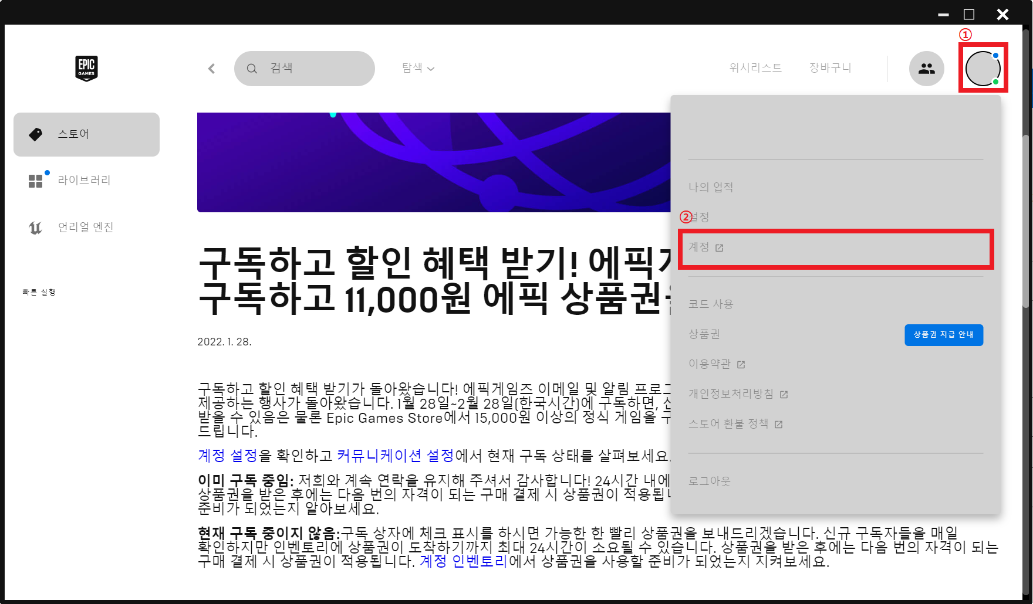Viewport: 1033px width, 604px height.
Task: Click external link icon beside 이용약관
Action: tap(741, 365)
